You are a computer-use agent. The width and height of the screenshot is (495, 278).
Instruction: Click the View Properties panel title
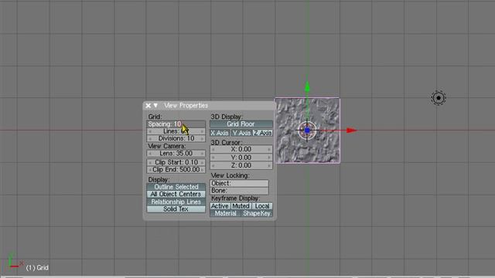tap(186, 106)
